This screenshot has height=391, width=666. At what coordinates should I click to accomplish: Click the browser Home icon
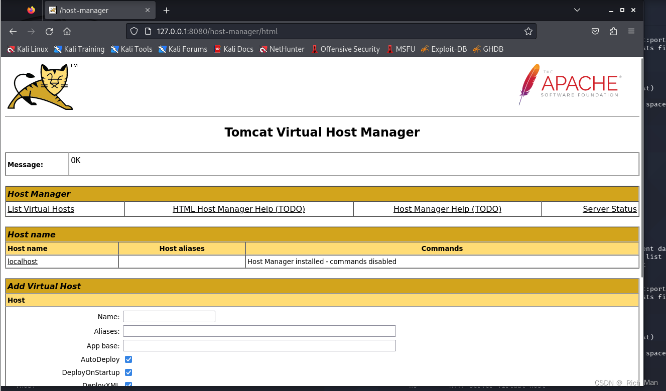click(67, 31)
